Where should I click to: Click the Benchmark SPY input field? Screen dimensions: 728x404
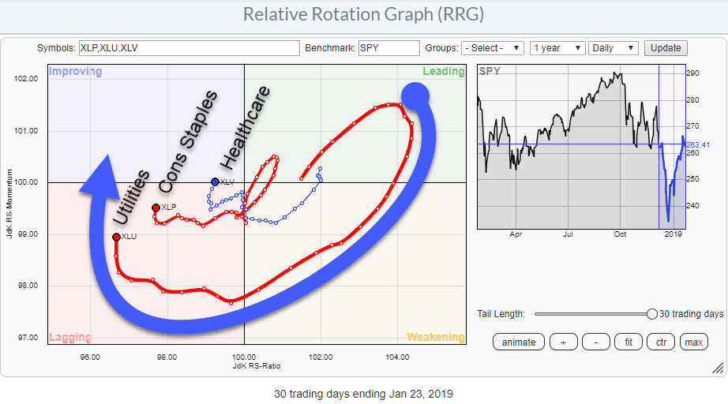click(388, 48)
